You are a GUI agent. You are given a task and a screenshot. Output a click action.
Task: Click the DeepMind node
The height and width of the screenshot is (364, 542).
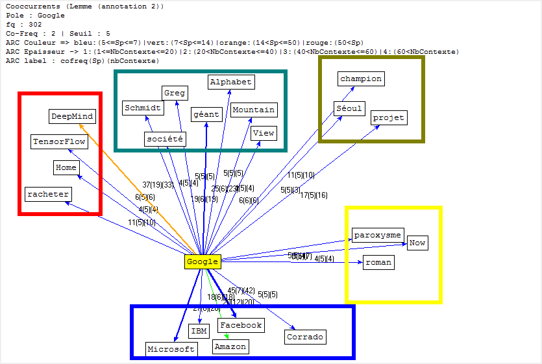72,117
